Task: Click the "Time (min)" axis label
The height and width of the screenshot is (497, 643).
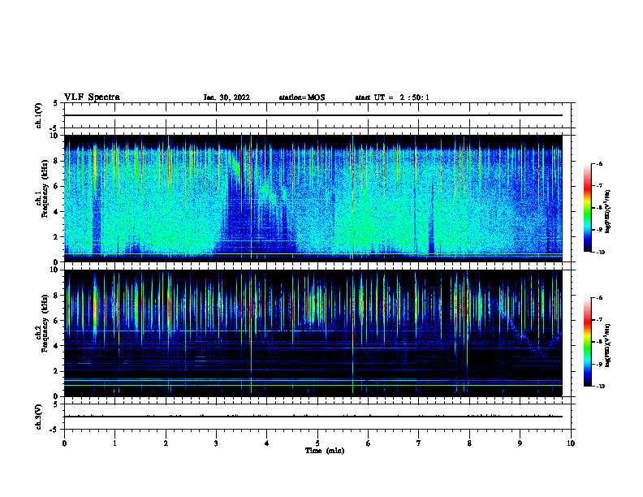Action: [325, 451]
